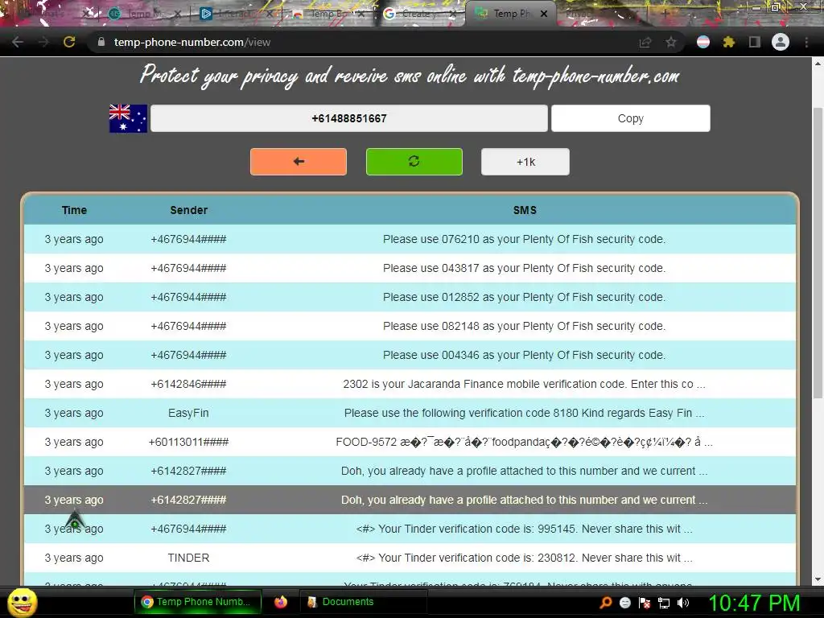
Task: Click the Time column header
Action: pyautogui.click(x=74, y=210)
